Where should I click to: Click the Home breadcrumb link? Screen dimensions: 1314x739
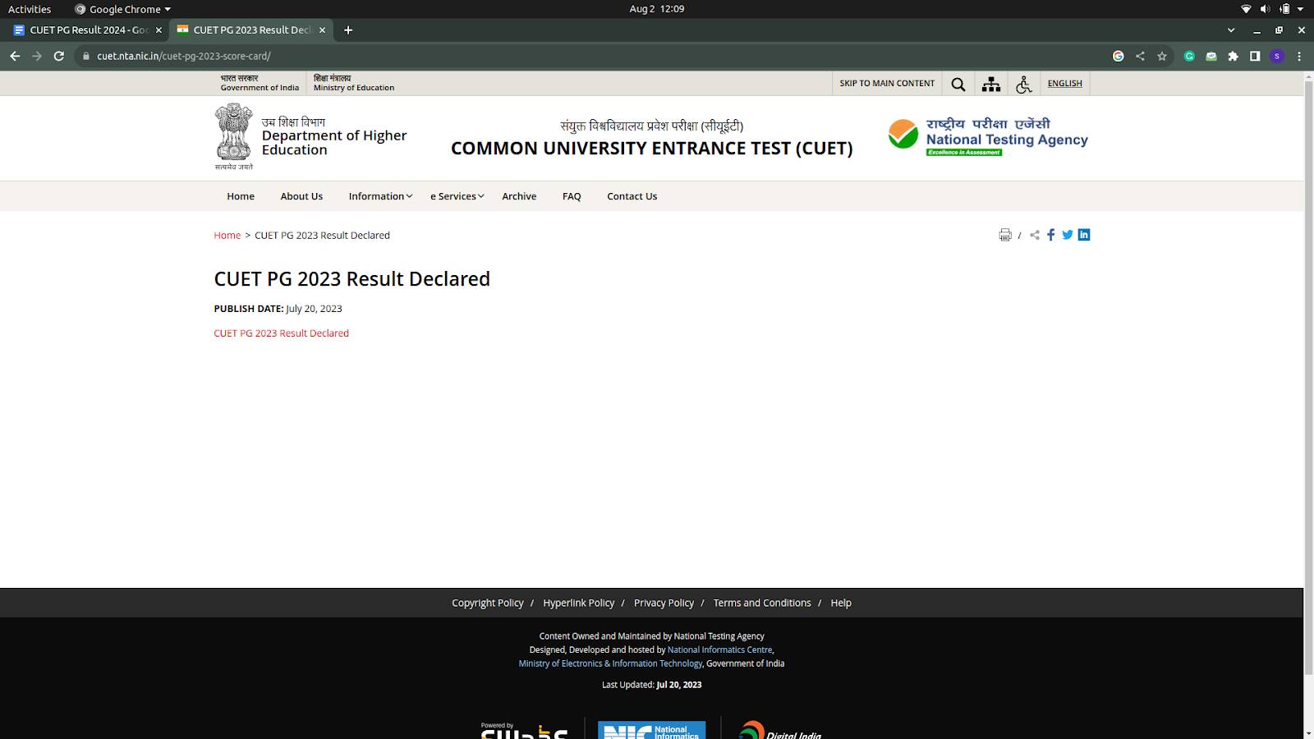point(227,235)
